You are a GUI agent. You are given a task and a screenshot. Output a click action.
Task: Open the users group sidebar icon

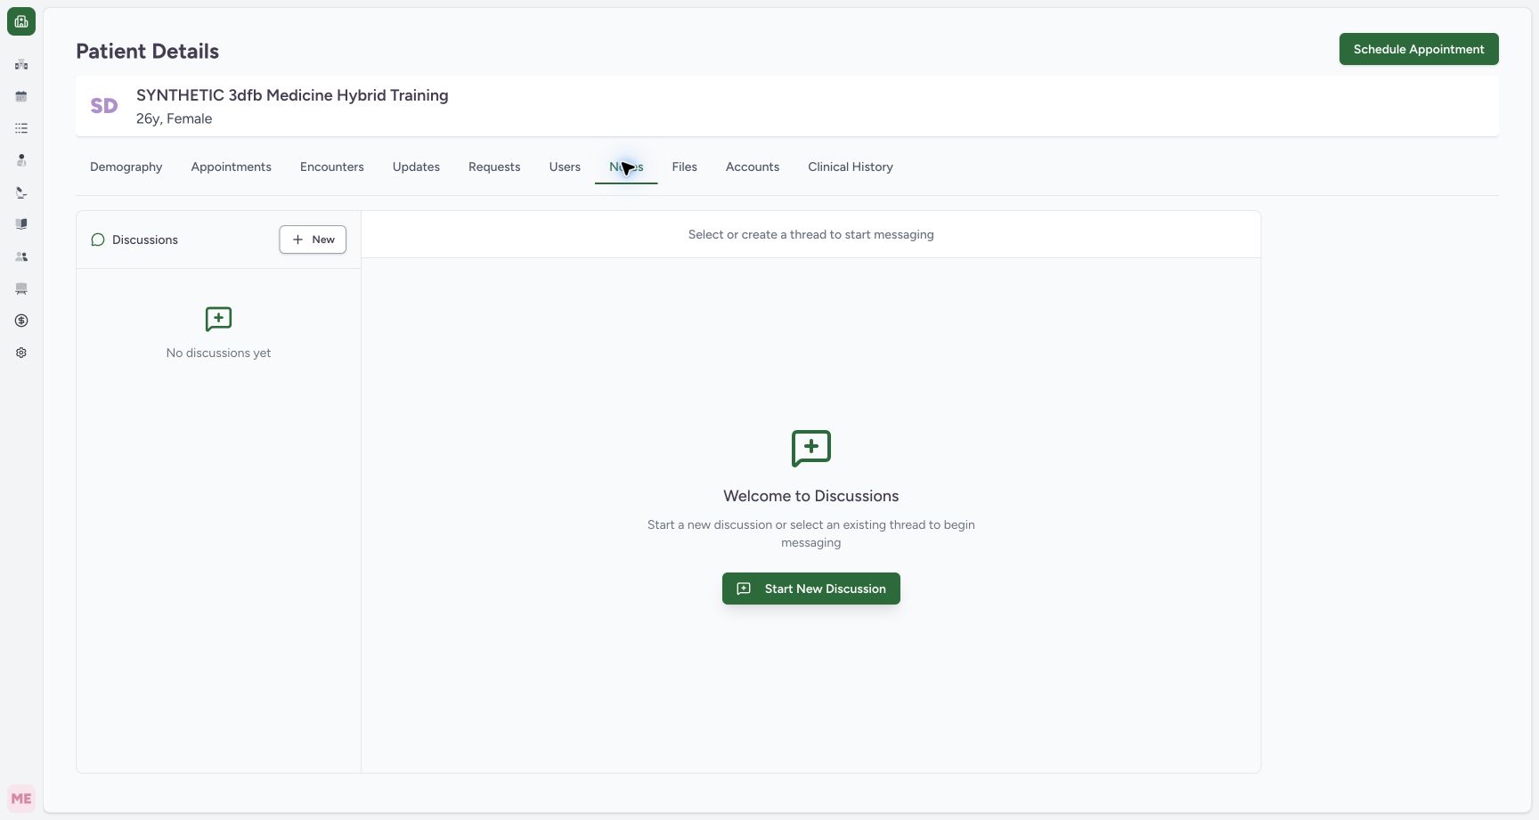pos(21,256)
